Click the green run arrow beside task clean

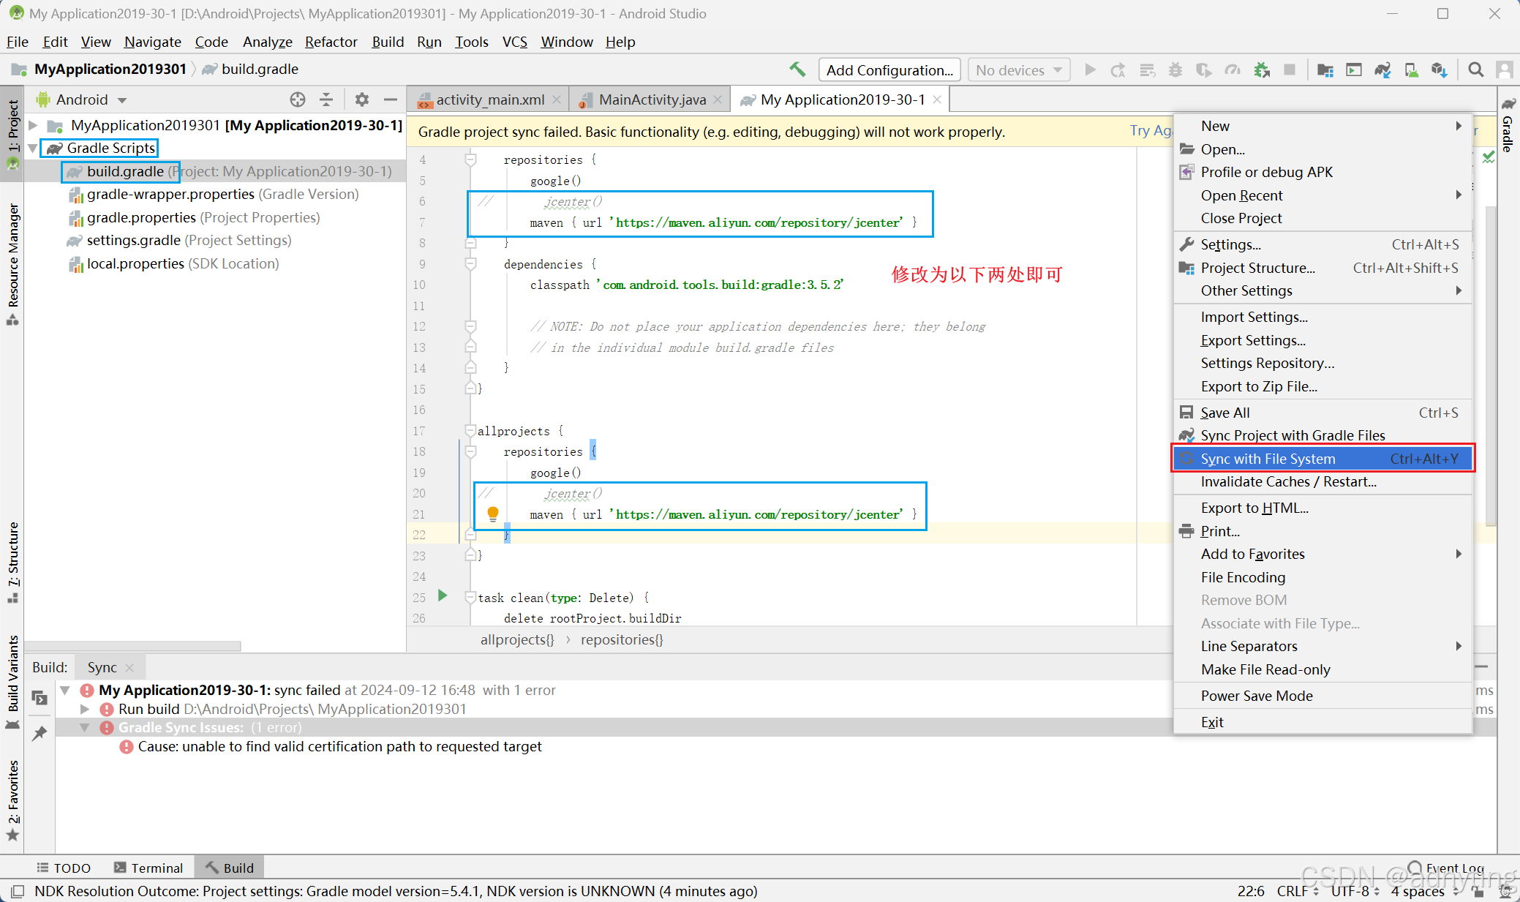[x=443, y=595]
